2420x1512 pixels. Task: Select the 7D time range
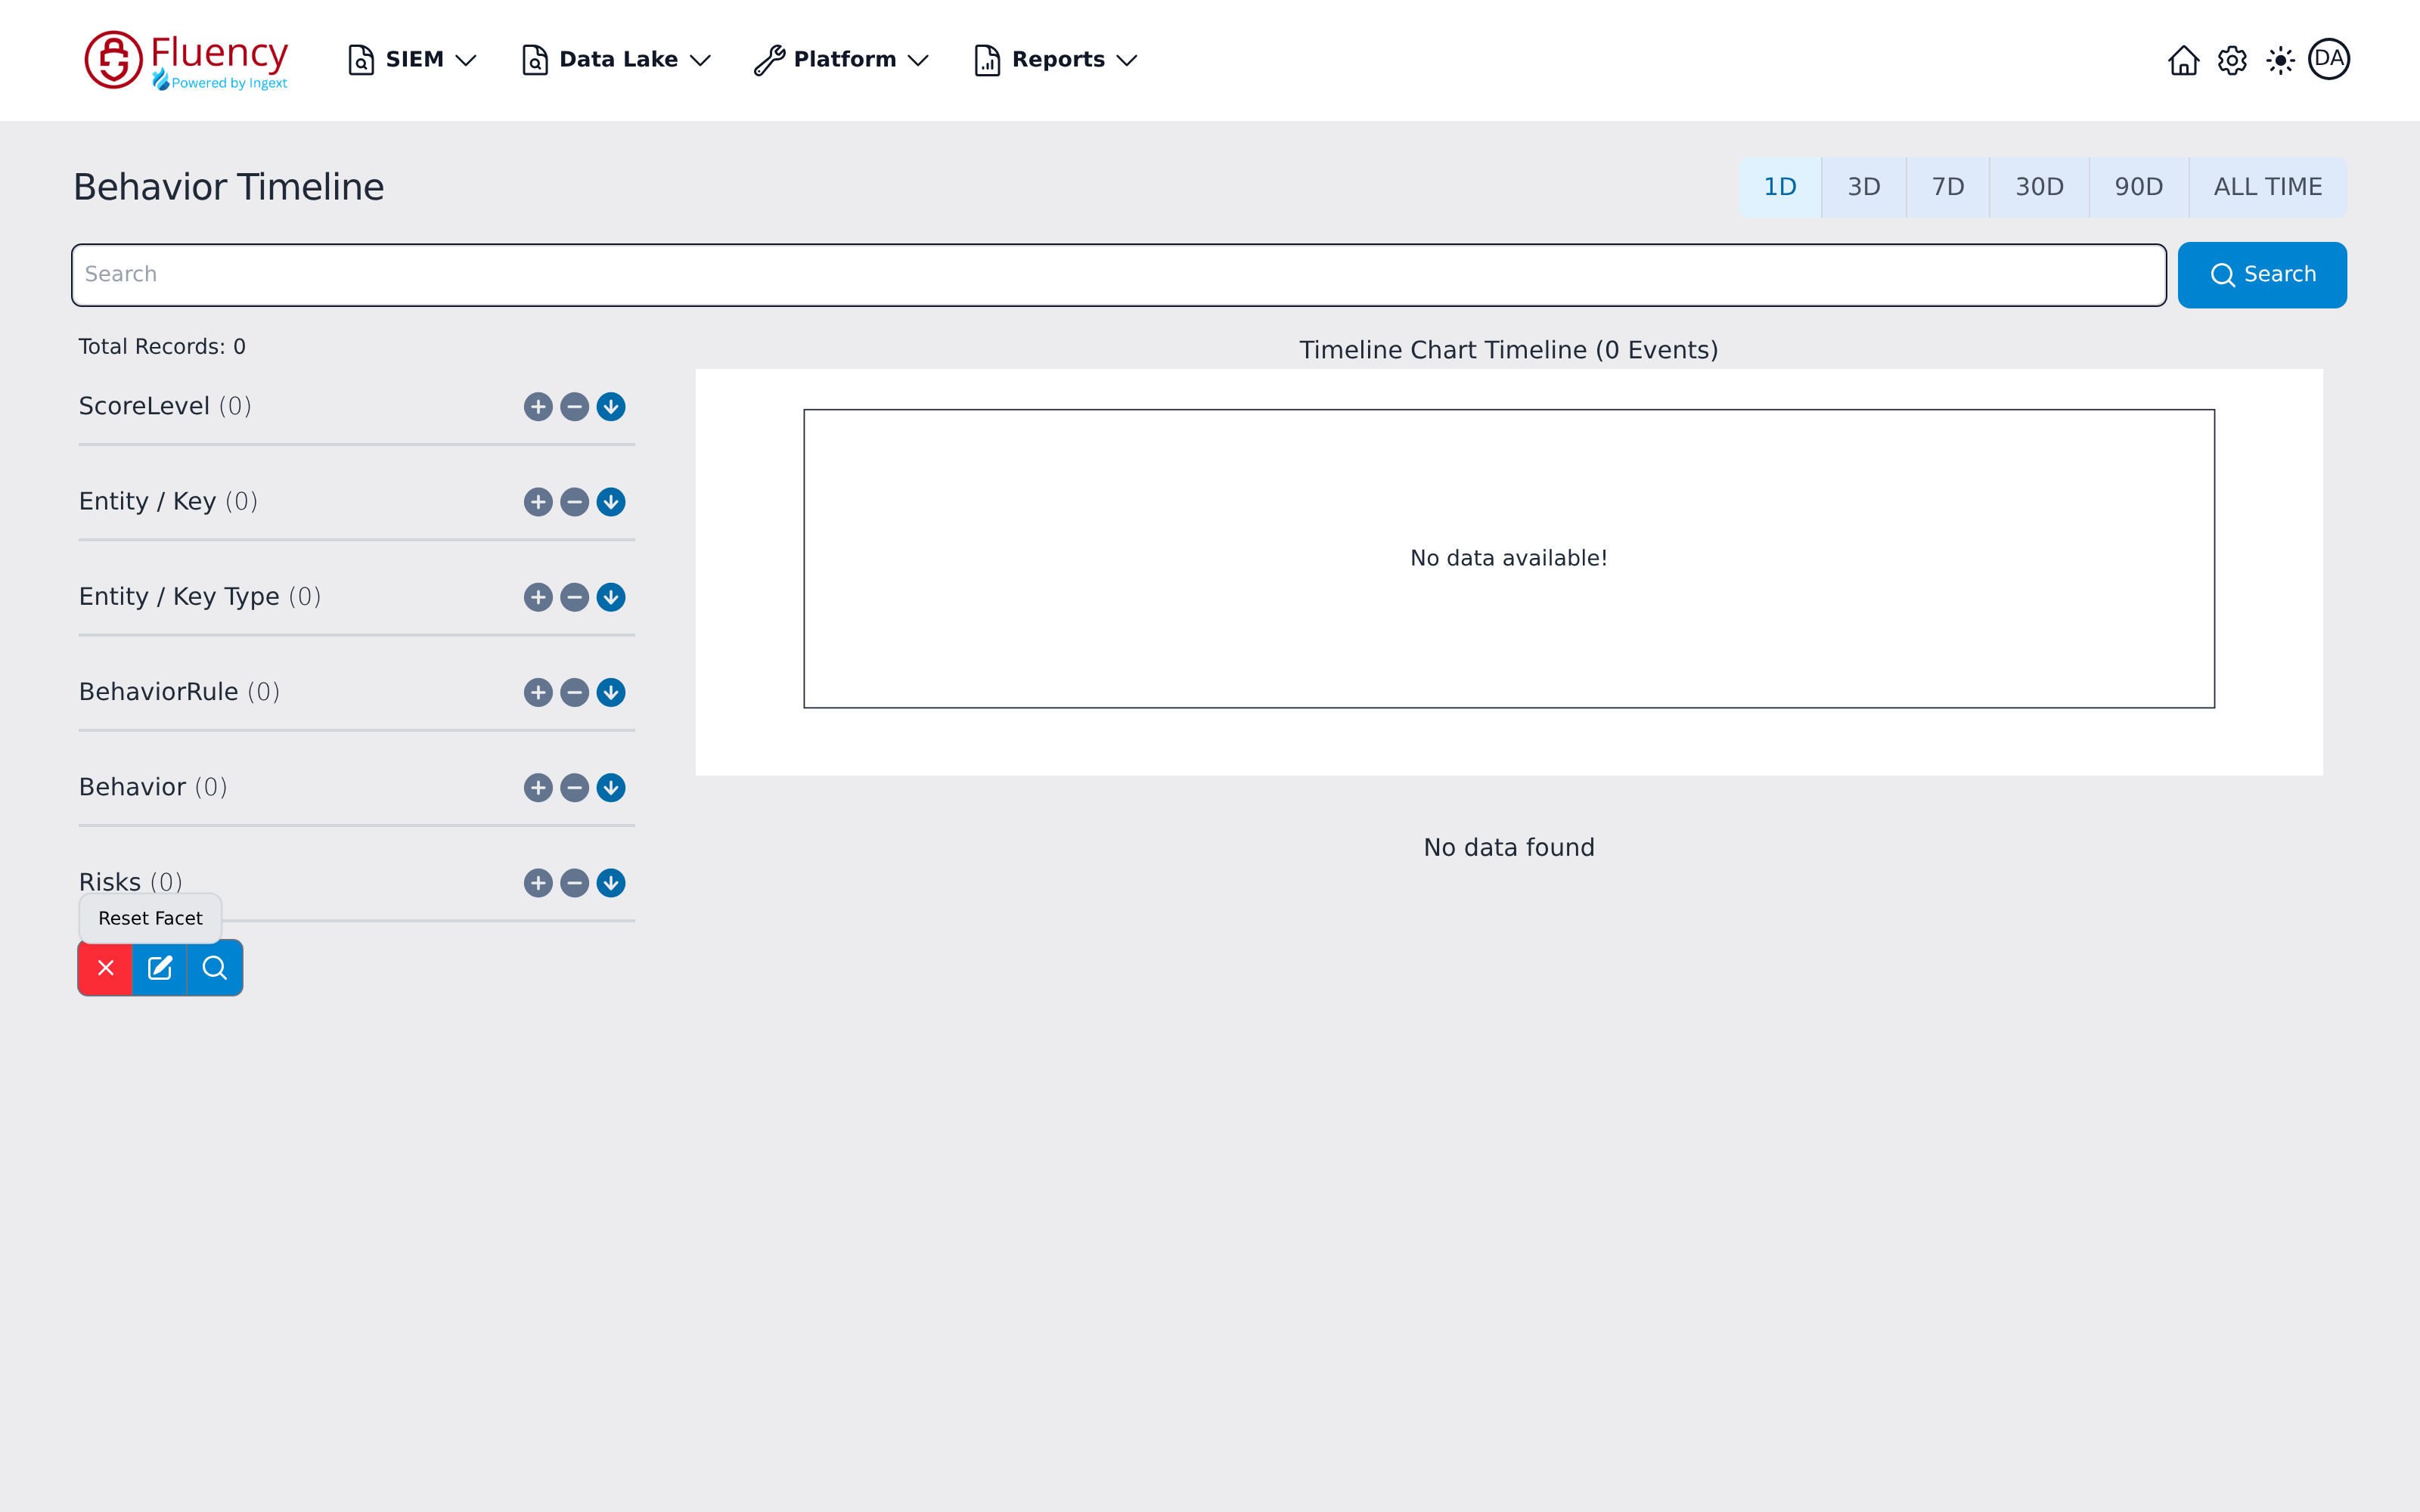point(1948,187)
